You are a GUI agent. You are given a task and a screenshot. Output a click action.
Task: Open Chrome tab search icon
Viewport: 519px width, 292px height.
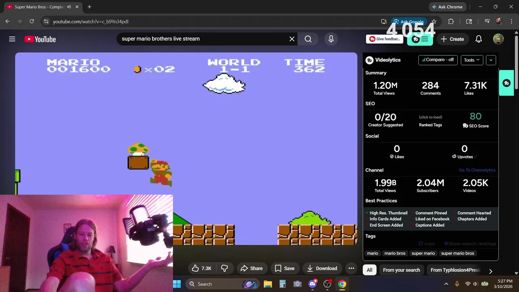point(469,21)
